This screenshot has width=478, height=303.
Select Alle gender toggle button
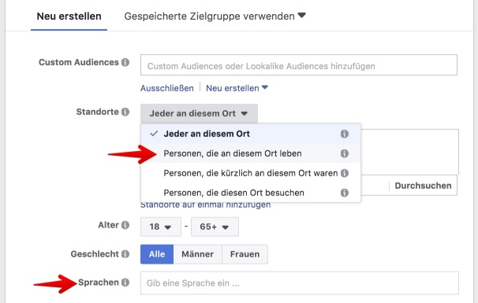tap(157, 254)
